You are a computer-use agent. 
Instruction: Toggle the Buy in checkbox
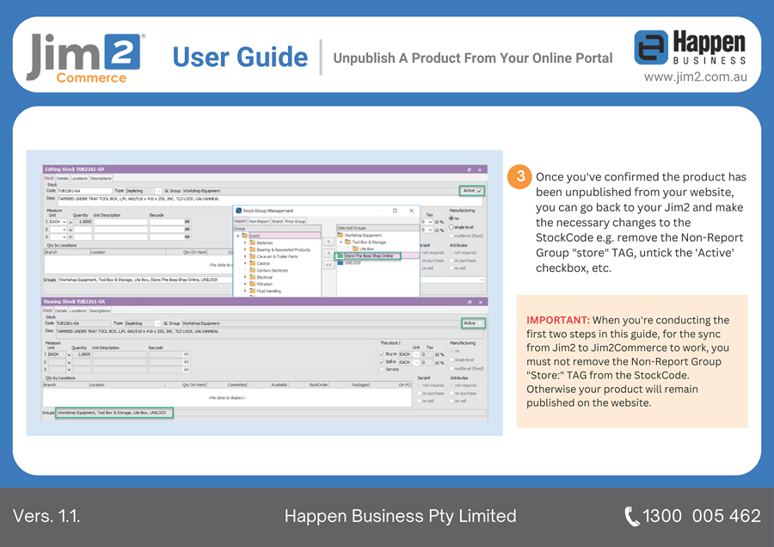tap(382, 353)
